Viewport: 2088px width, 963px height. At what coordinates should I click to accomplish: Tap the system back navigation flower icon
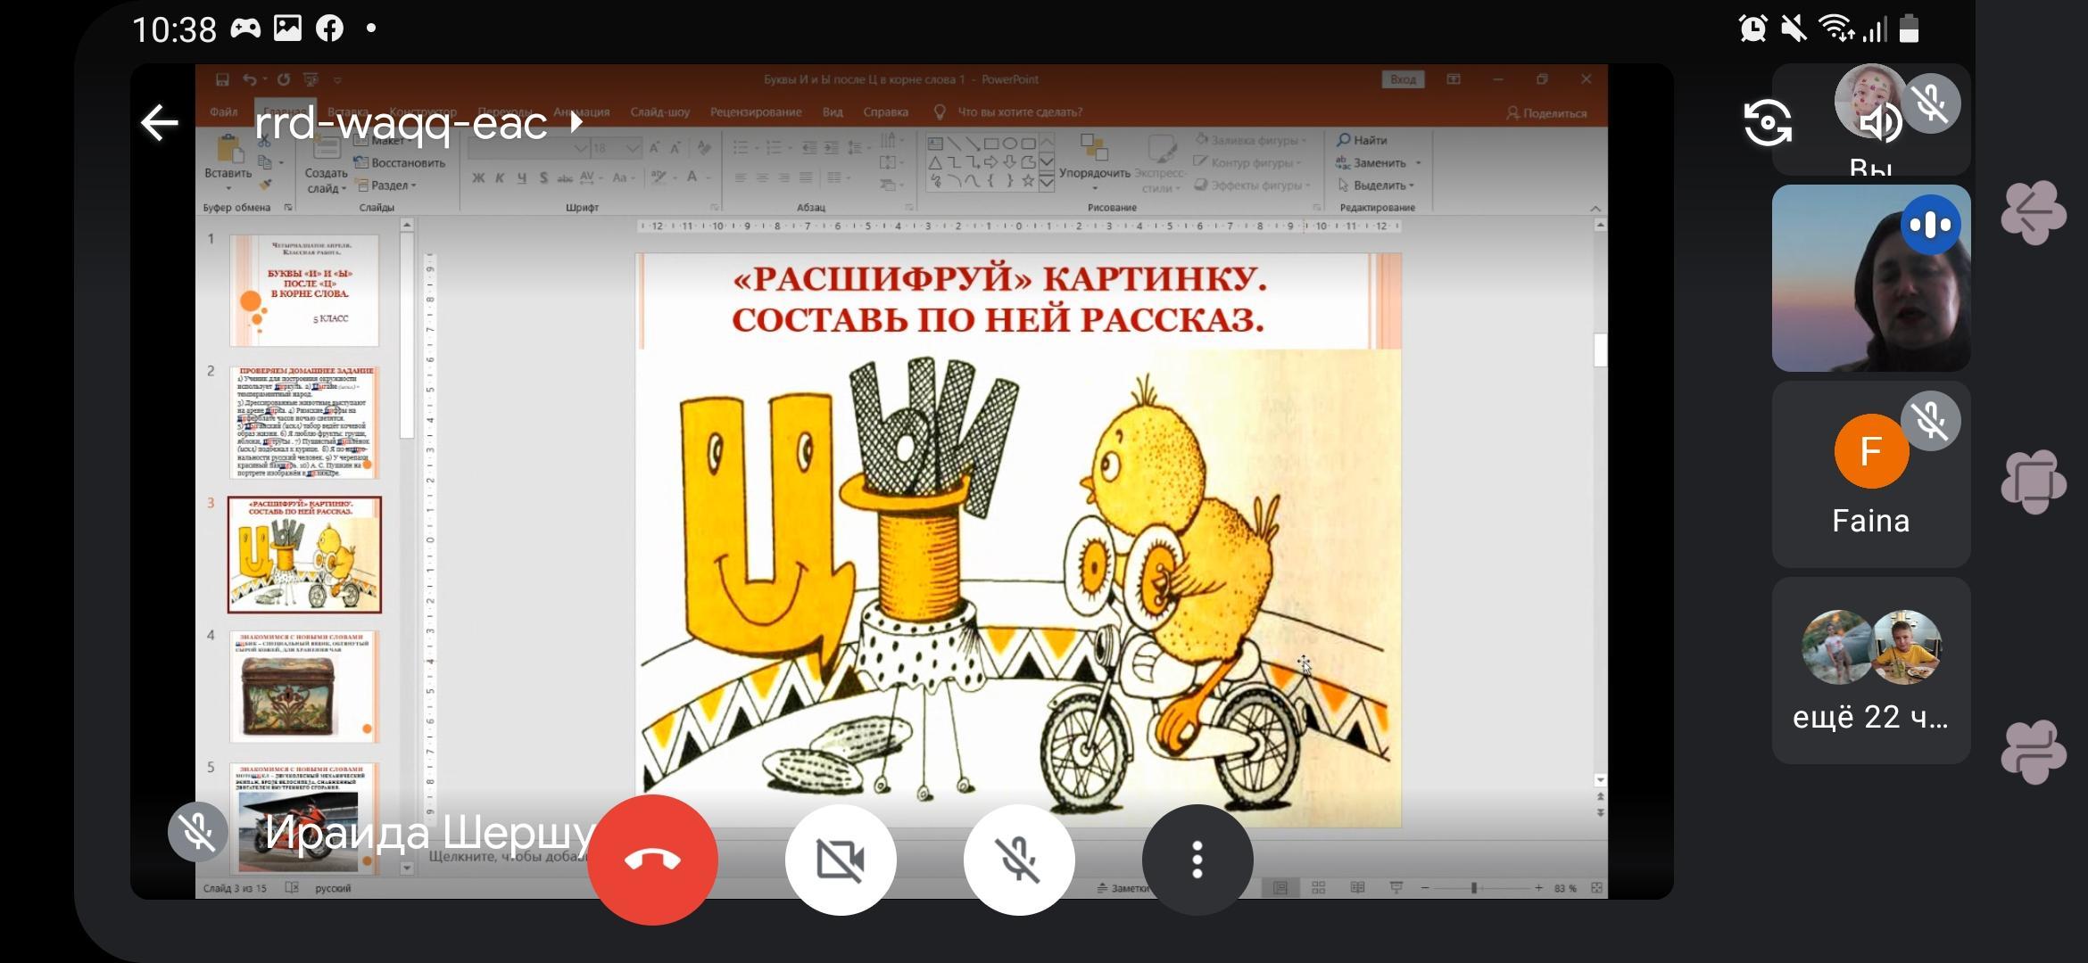pos(2034,213)
